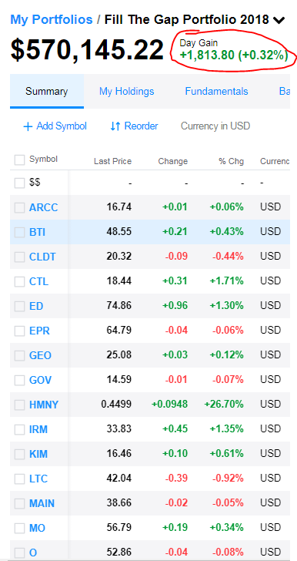Check the box next to ARCC

[x=19, y=207]
